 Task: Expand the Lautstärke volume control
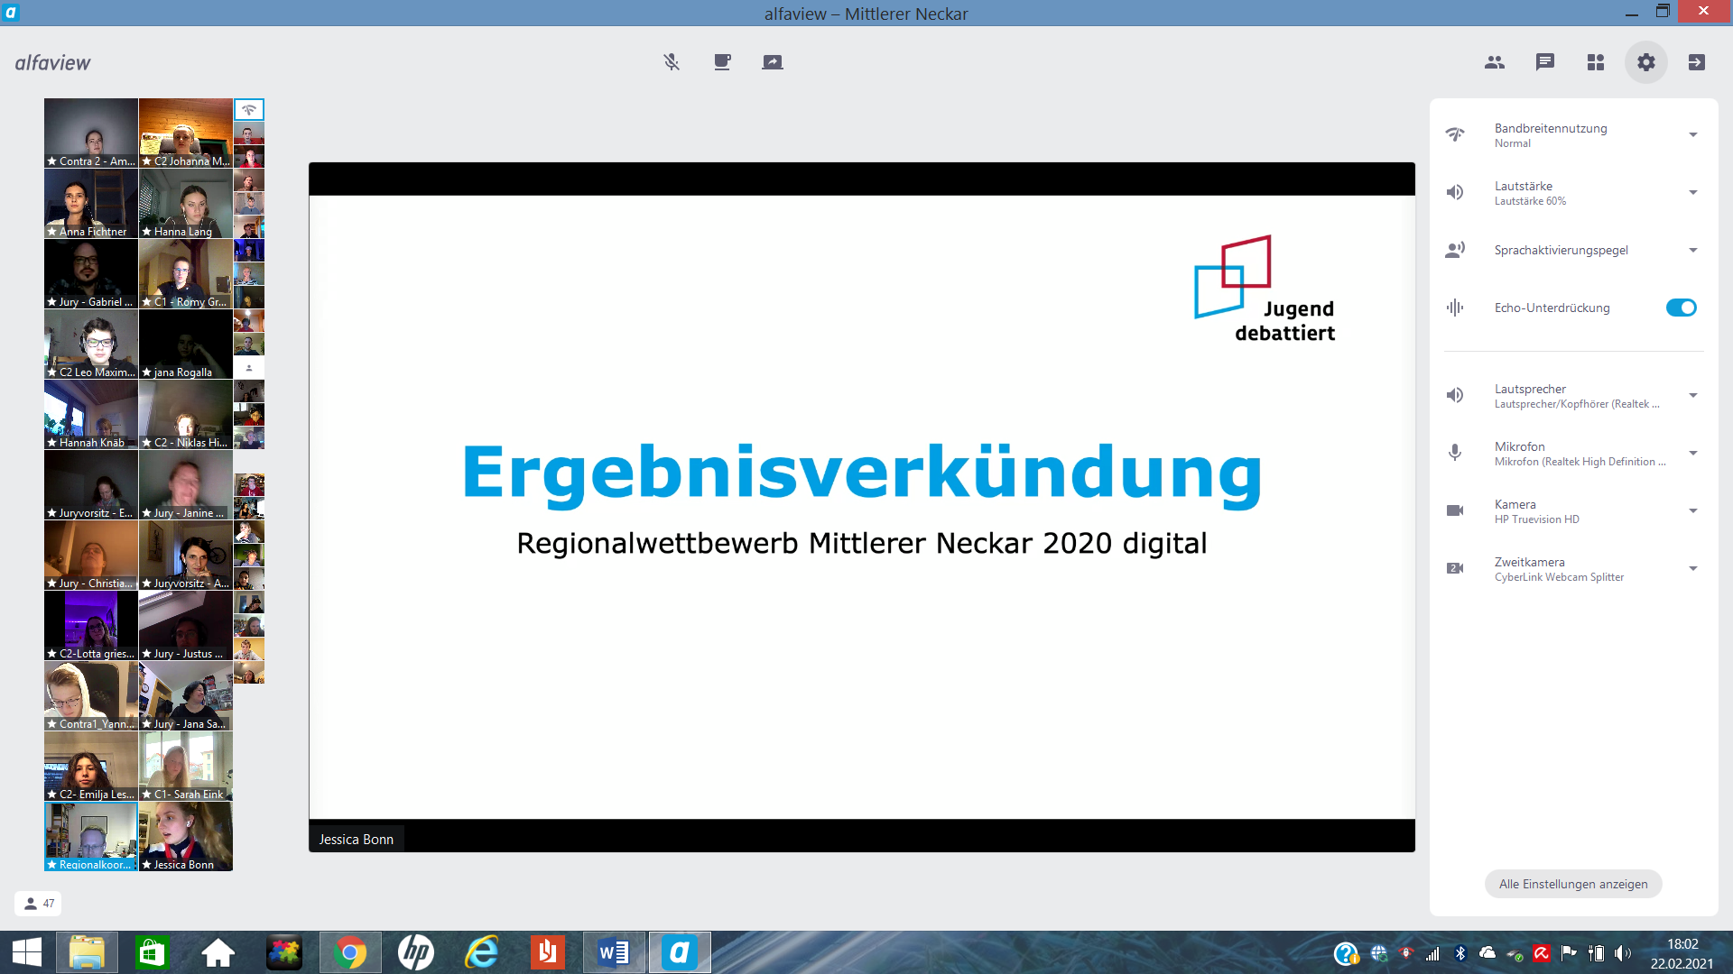(1692, 192)
